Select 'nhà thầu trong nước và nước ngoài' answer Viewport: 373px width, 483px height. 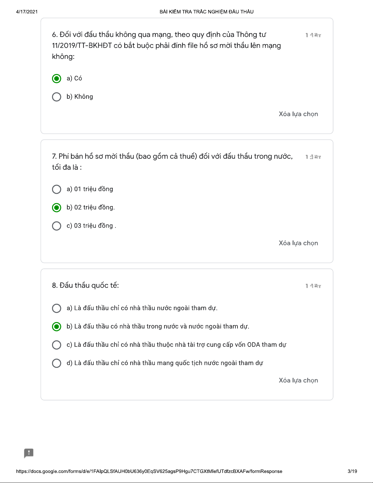57,326
